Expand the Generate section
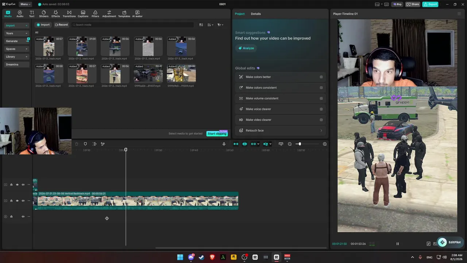Screen dimensions: 467x263 coord(17,41)
